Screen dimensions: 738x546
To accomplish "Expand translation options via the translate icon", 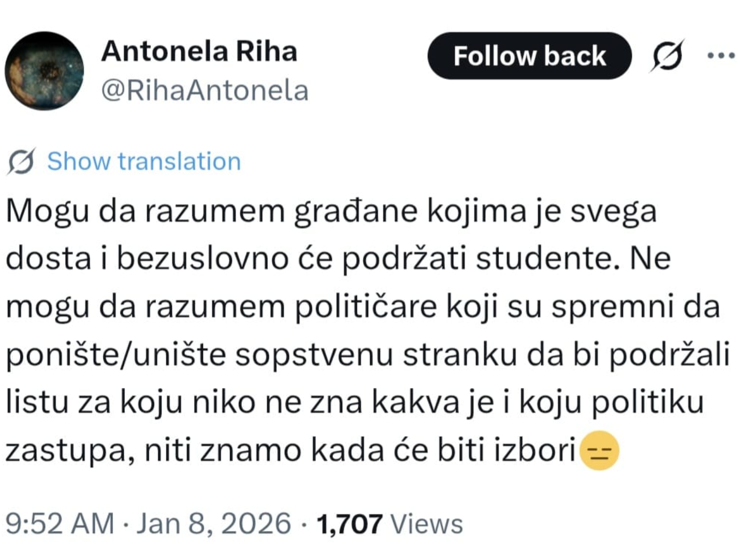I will coord(668,56).
